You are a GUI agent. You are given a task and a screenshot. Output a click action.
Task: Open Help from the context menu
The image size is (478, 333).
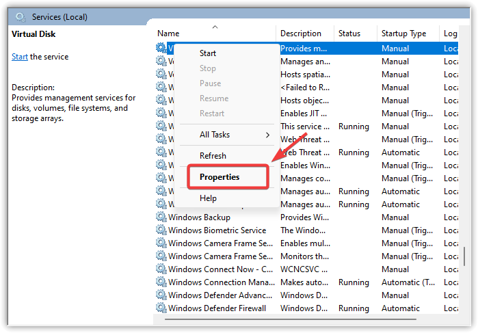208,198
